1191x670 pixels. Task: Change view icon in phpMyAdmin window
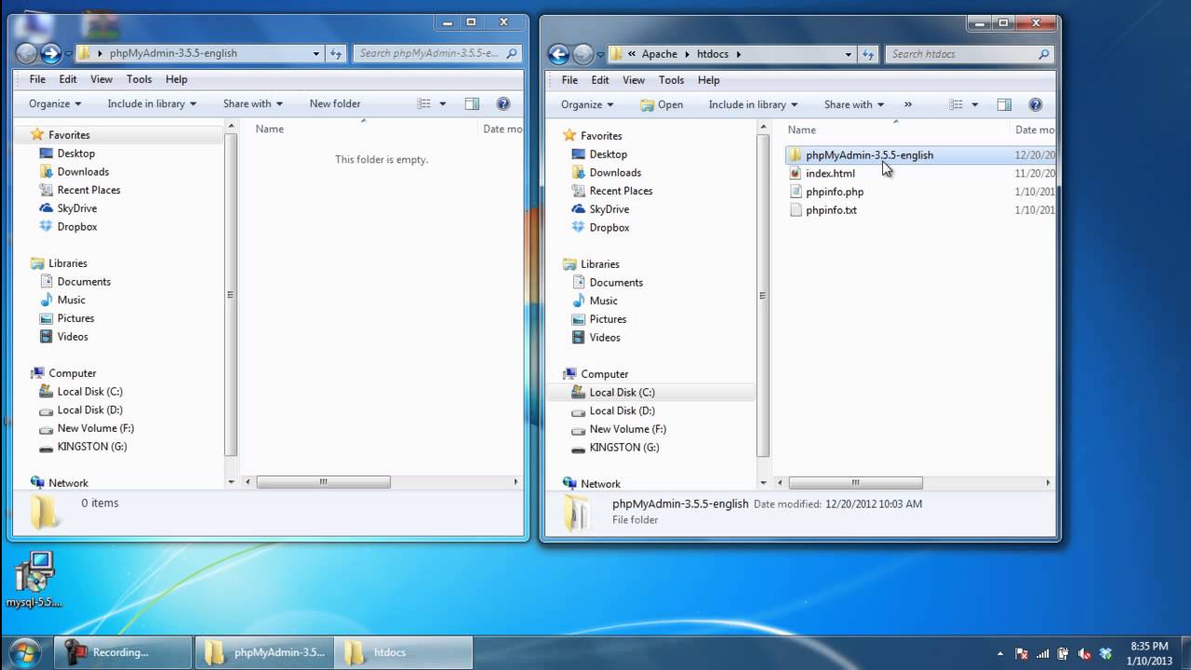tap(424, 103)
